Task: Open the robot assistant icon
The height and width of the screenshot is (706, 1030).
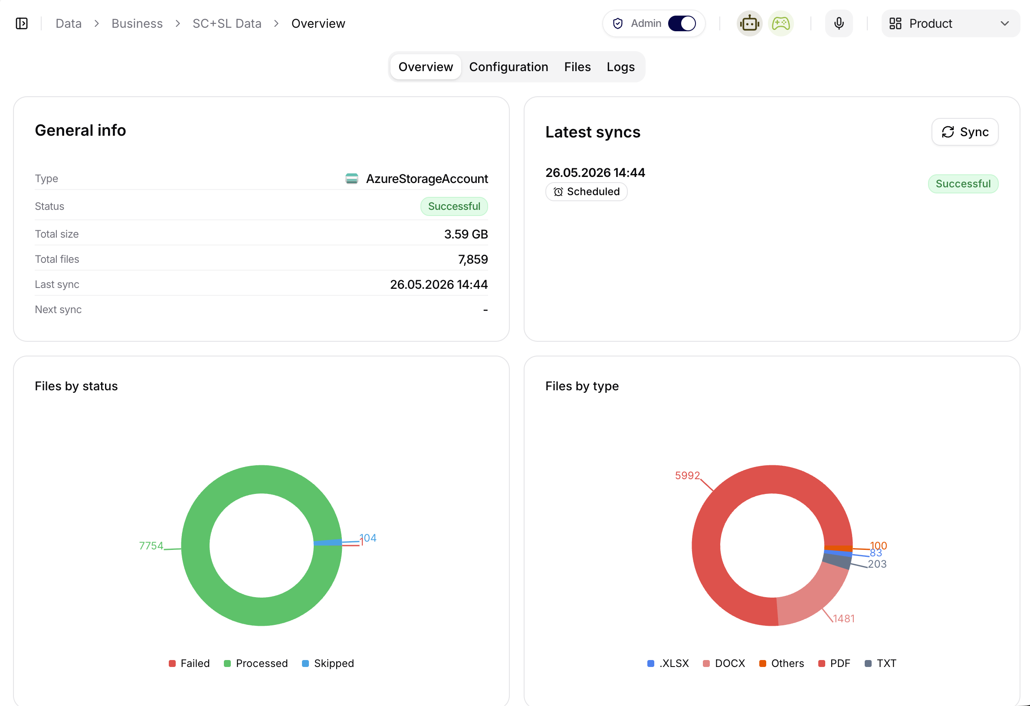Action: pyautogui.click(x=749, y=23)
